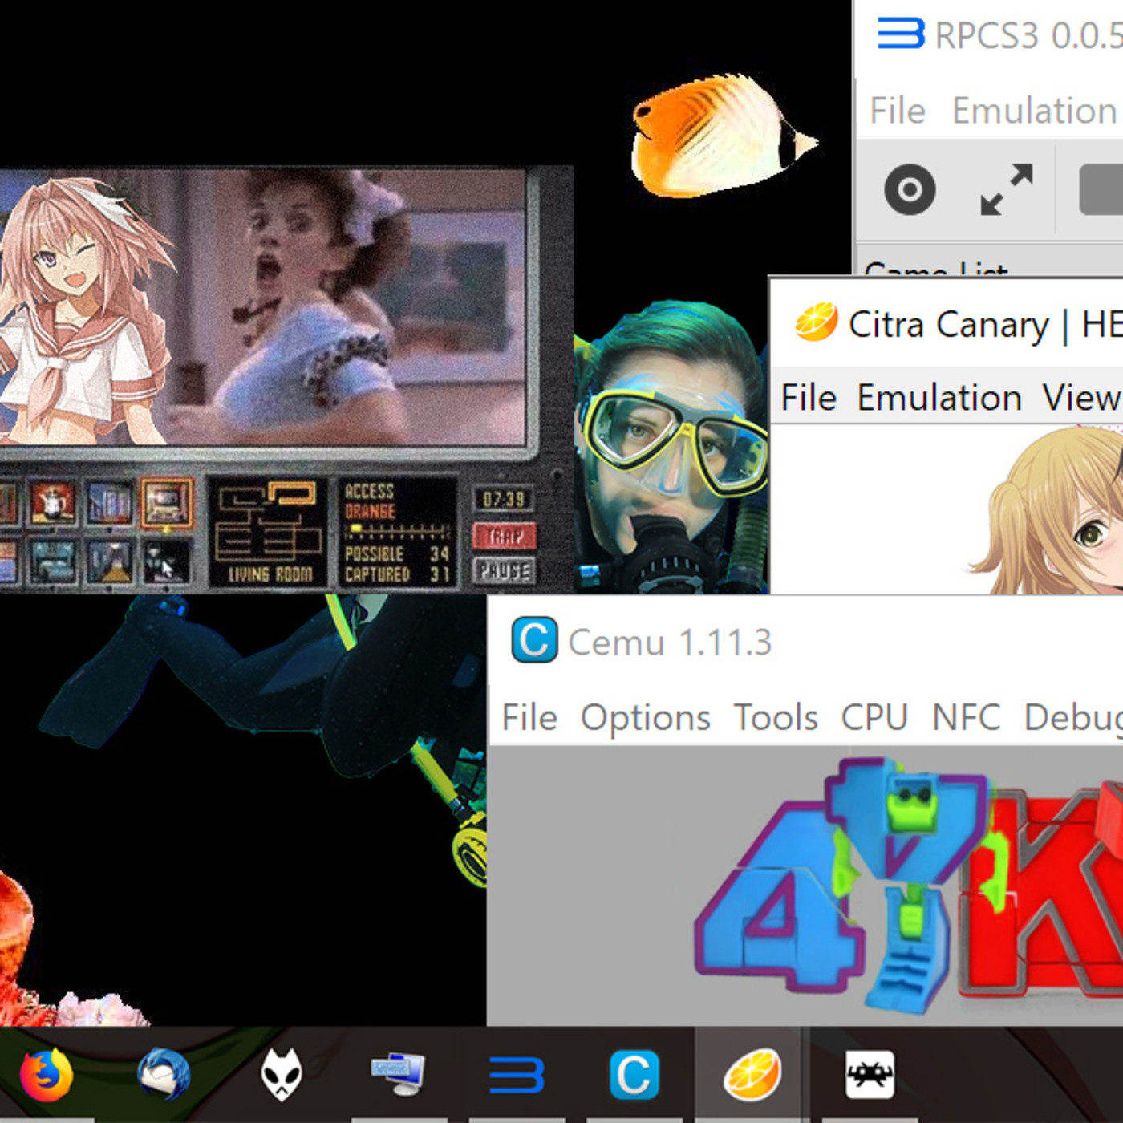Click the PAUSE button in Night Trap
This screenshot has width=1123, height=1123.
[504, 570]
